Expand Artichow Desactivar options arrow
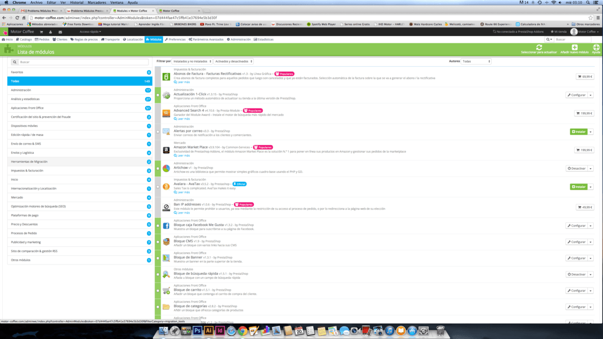 point(591,168)
